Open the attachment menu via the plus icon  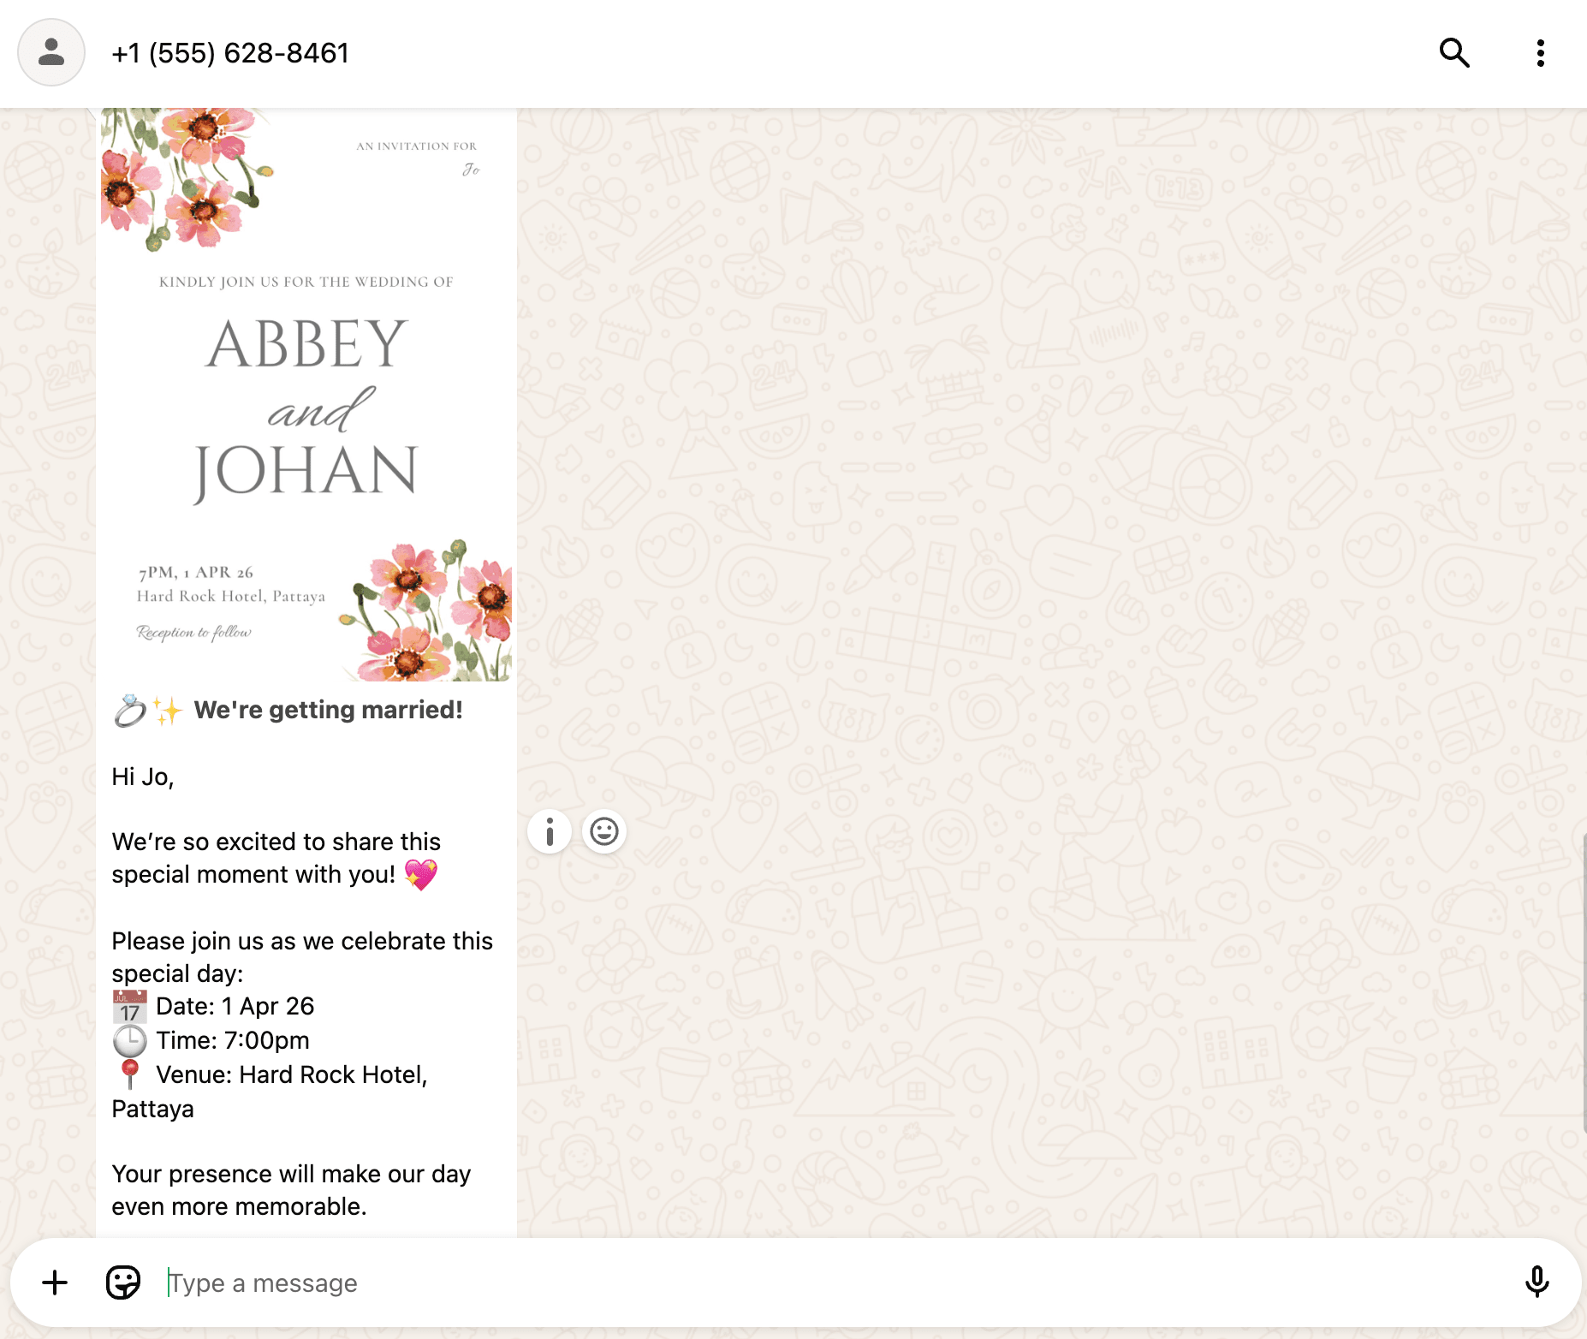click(55, 1282)
